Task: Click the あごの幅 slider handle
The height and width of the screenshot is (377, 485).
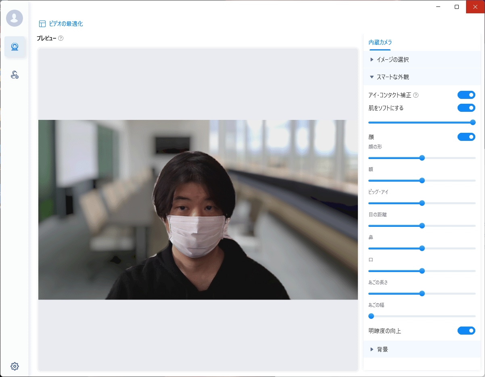Action: pos(371,316)
